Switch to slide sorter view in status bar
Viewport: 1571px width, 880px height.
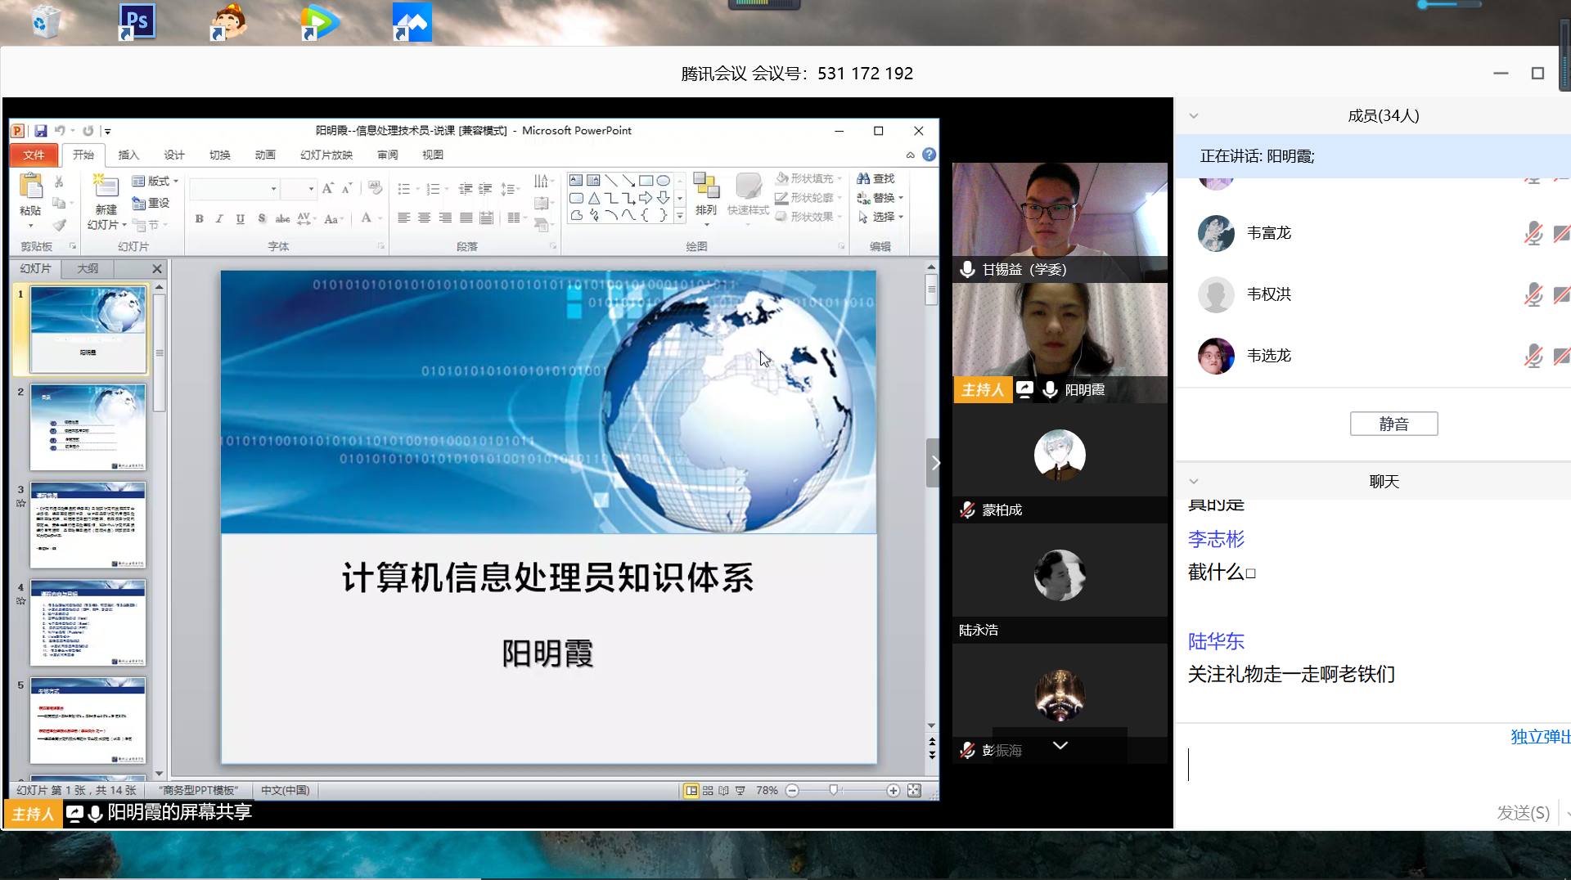[708, 791]
